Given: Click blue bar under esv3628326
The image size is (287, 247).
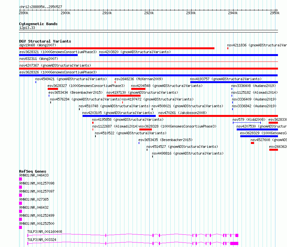Looking at the screenshot, I should tap(148, 75).
